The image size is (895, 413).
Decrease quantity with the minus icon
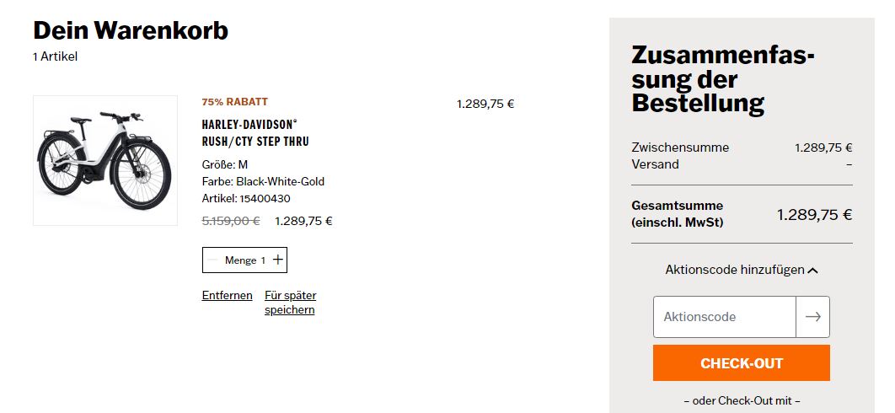[213, 260]
